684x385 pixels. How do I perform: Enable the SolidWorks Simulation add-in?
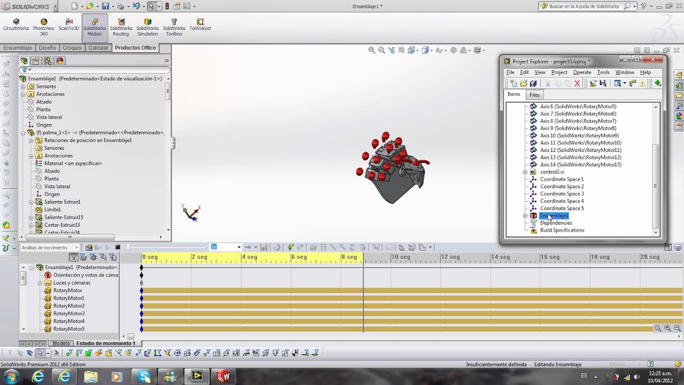click(147, 27)
